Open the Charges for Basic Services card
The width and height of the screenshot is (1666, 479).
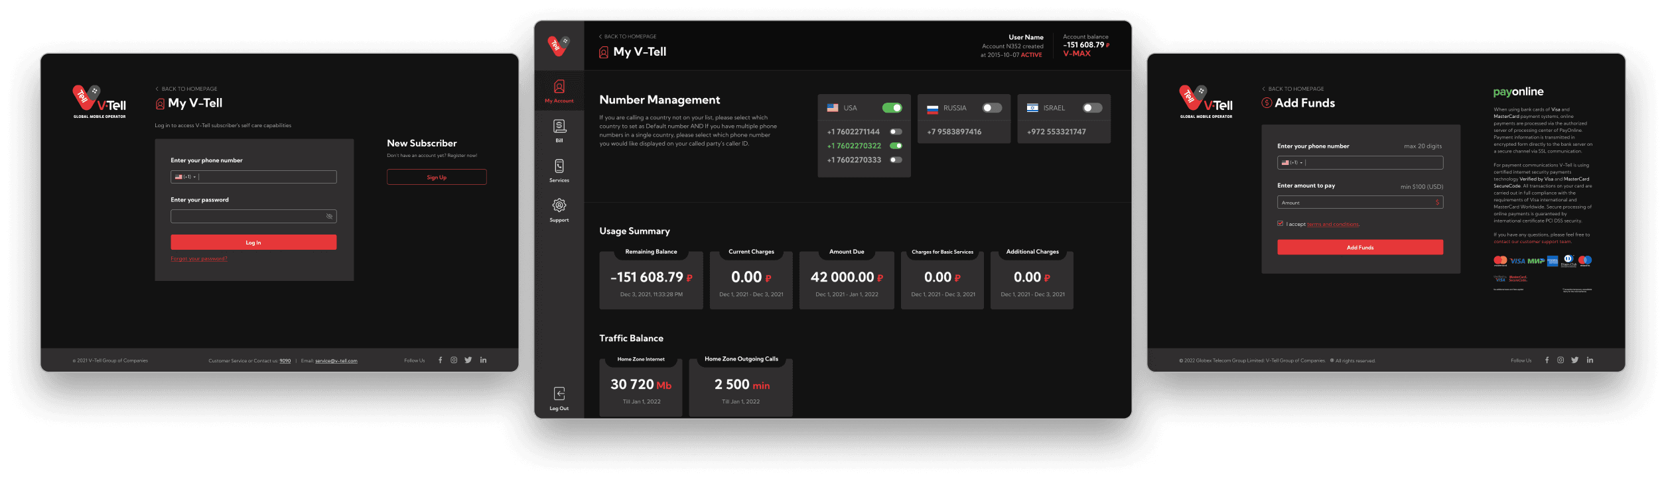(942, 280)
